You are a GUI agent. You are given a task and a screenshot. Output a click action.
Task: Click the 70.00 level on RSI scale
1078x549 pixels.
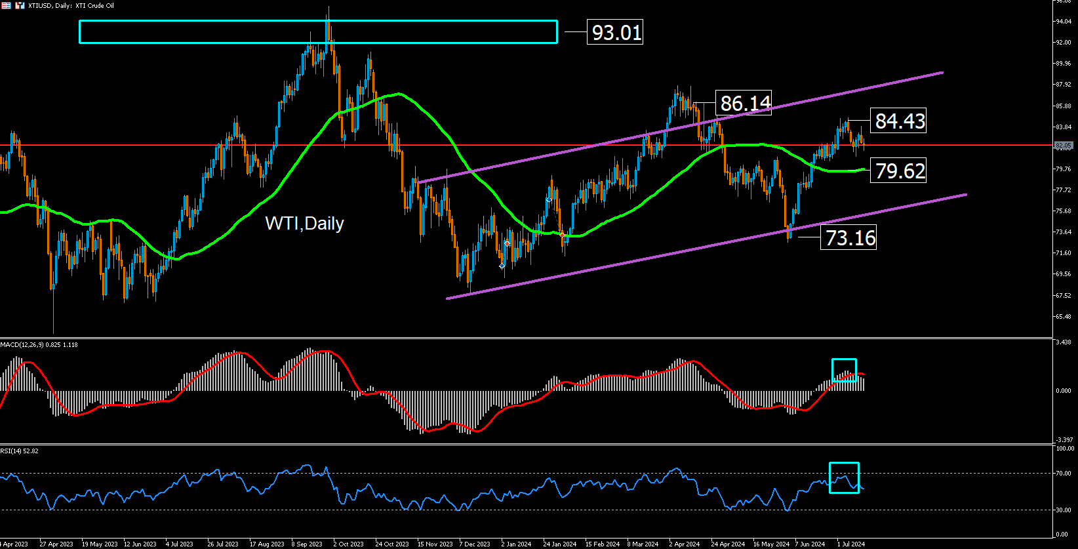(x=1064, y=473)
